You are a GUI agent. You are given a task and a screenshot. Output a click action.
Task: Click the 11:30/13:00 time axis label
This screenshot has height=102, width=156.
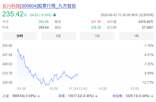78,89
